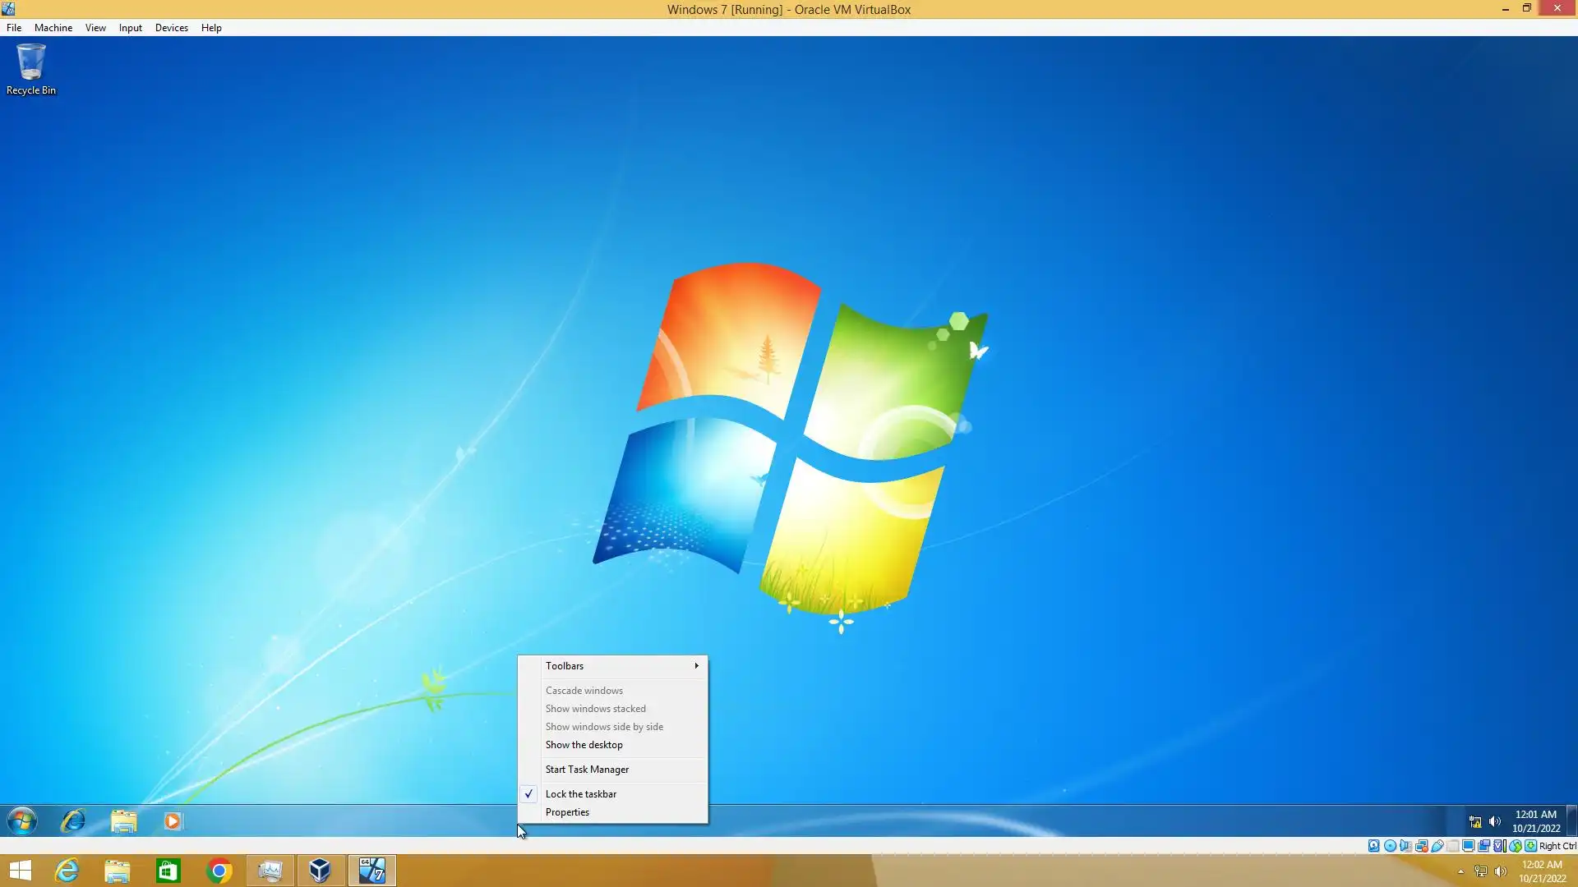Viewport: 1578px width, 887px height.
Task: Open Internet Explorer in Windows 7 taskbar
Action: coord(73,820)
